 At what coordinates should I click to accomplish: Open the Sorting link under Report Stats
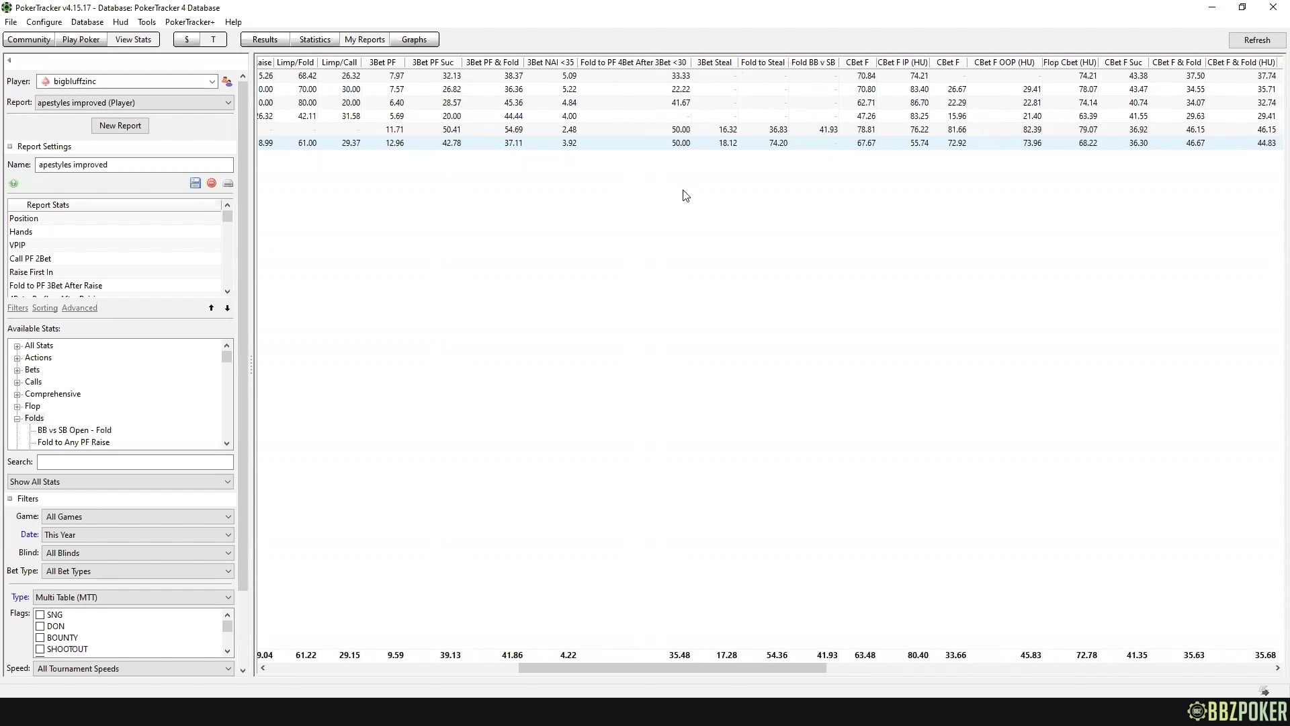point(45,308)
